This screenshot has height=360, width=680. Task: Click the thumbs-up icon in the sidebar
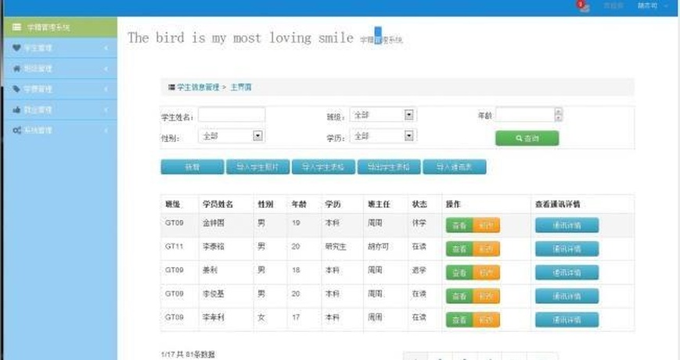[x=17, y=110]
